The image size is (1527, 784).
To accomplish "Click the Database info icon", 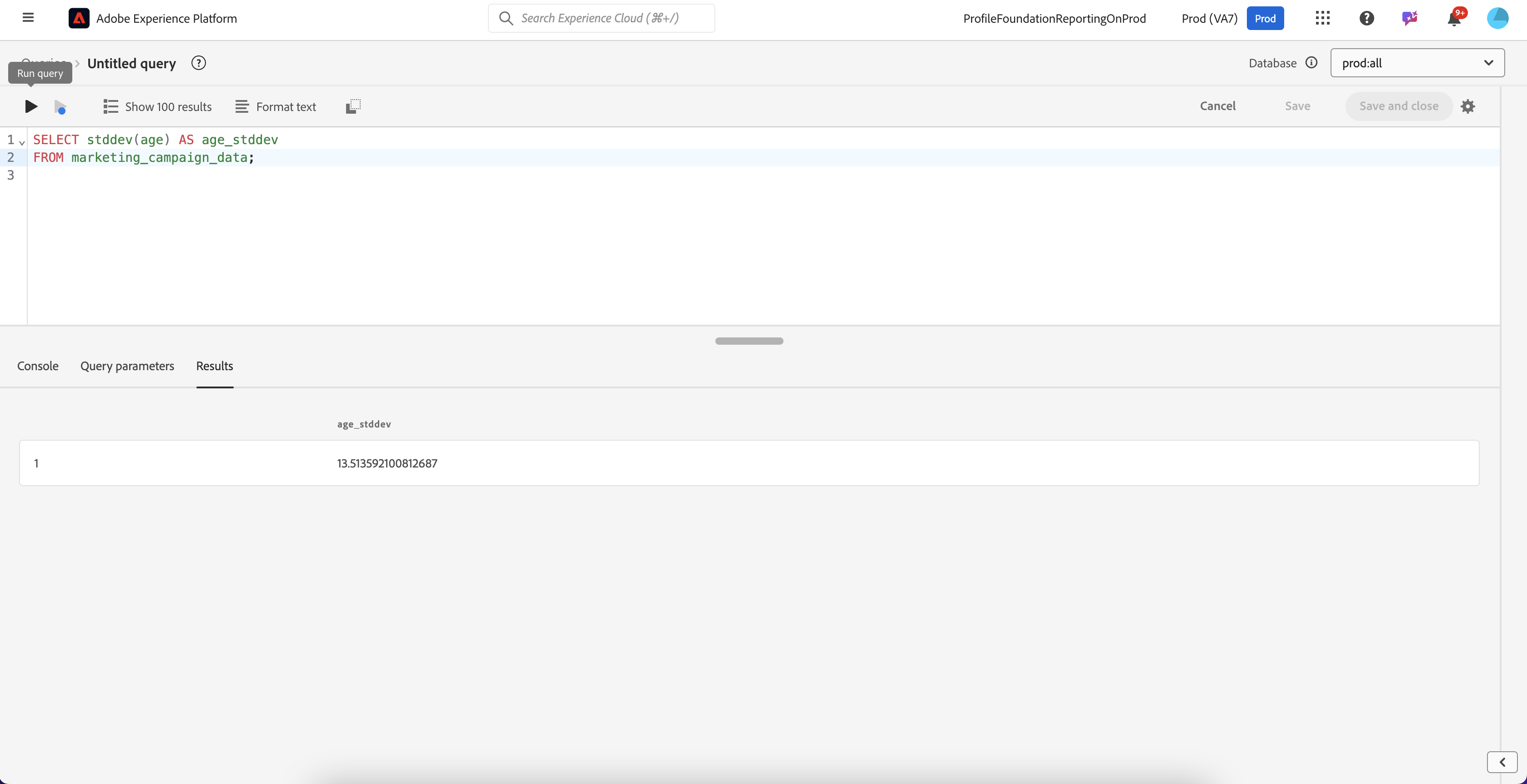I will 1311,63.
